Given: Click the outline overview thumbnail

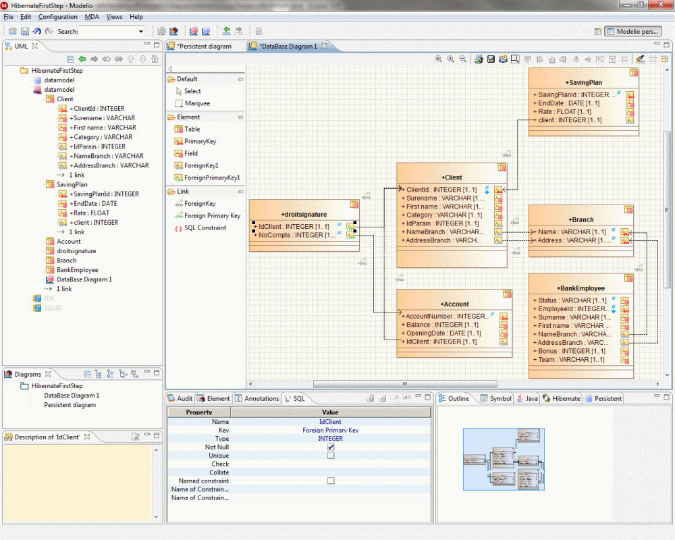Looking at the screenshot, I should 504,459.
